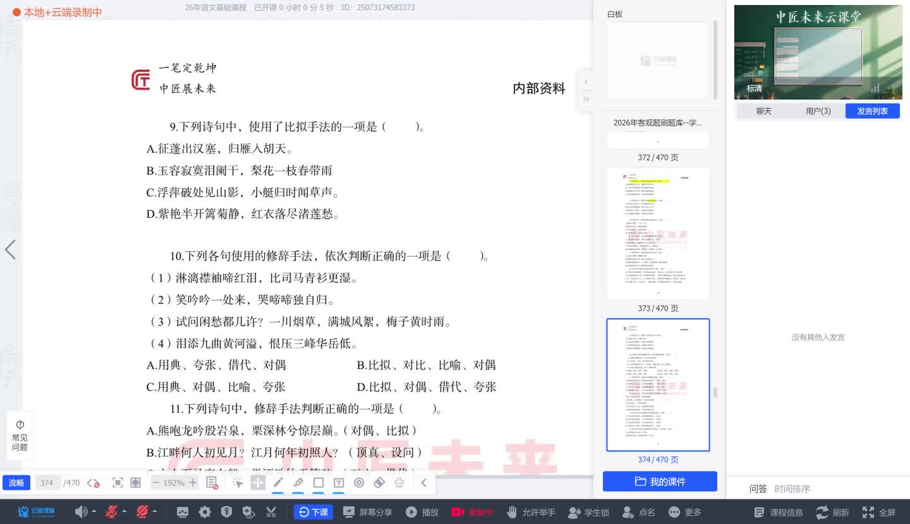Click the 刷新 refresh icon
This screenshot has height=524, width=910.
click(x=821, y=513)
